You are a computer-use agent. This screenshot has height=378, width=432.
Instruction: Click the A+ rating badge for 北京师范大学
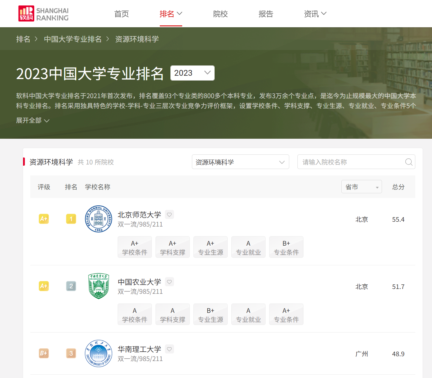point(44,219)
